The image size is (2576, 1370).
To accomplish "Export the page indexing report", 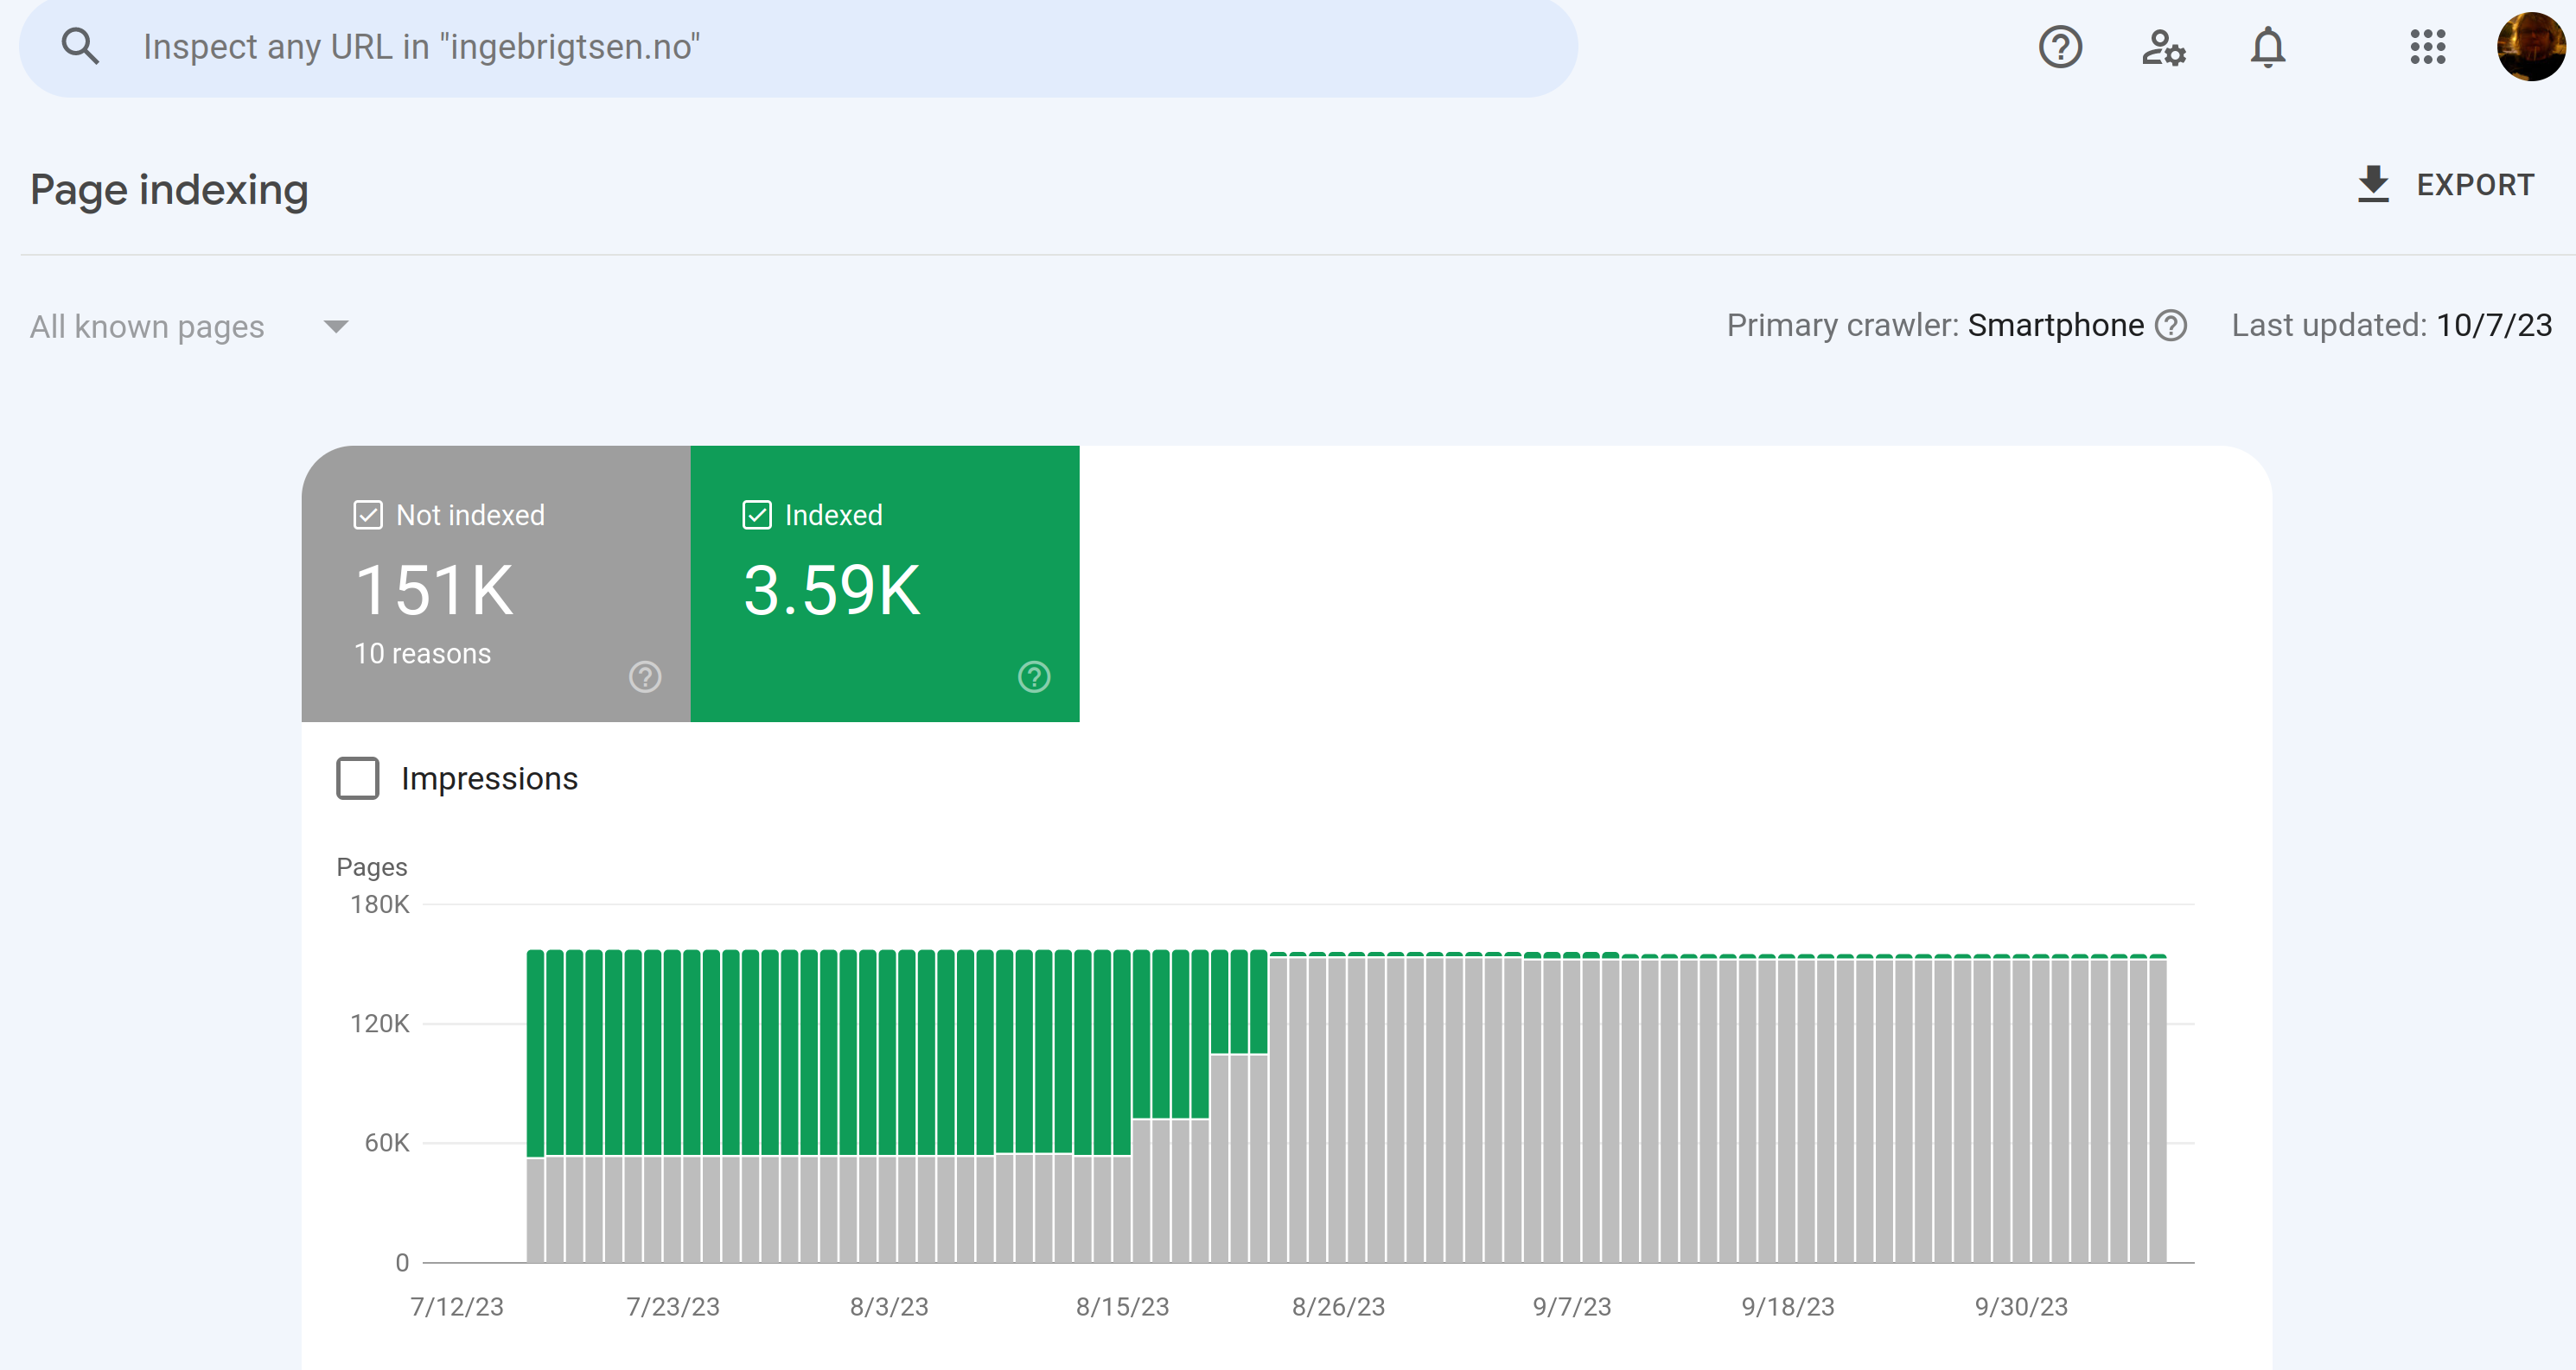I will pyautogui.click(x=2445, y=185).
